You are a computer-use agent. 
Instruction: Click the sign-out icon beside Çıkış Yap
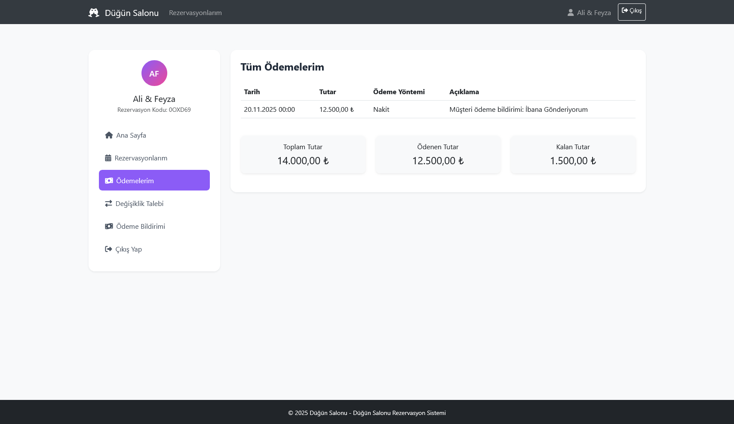(108, 249)
